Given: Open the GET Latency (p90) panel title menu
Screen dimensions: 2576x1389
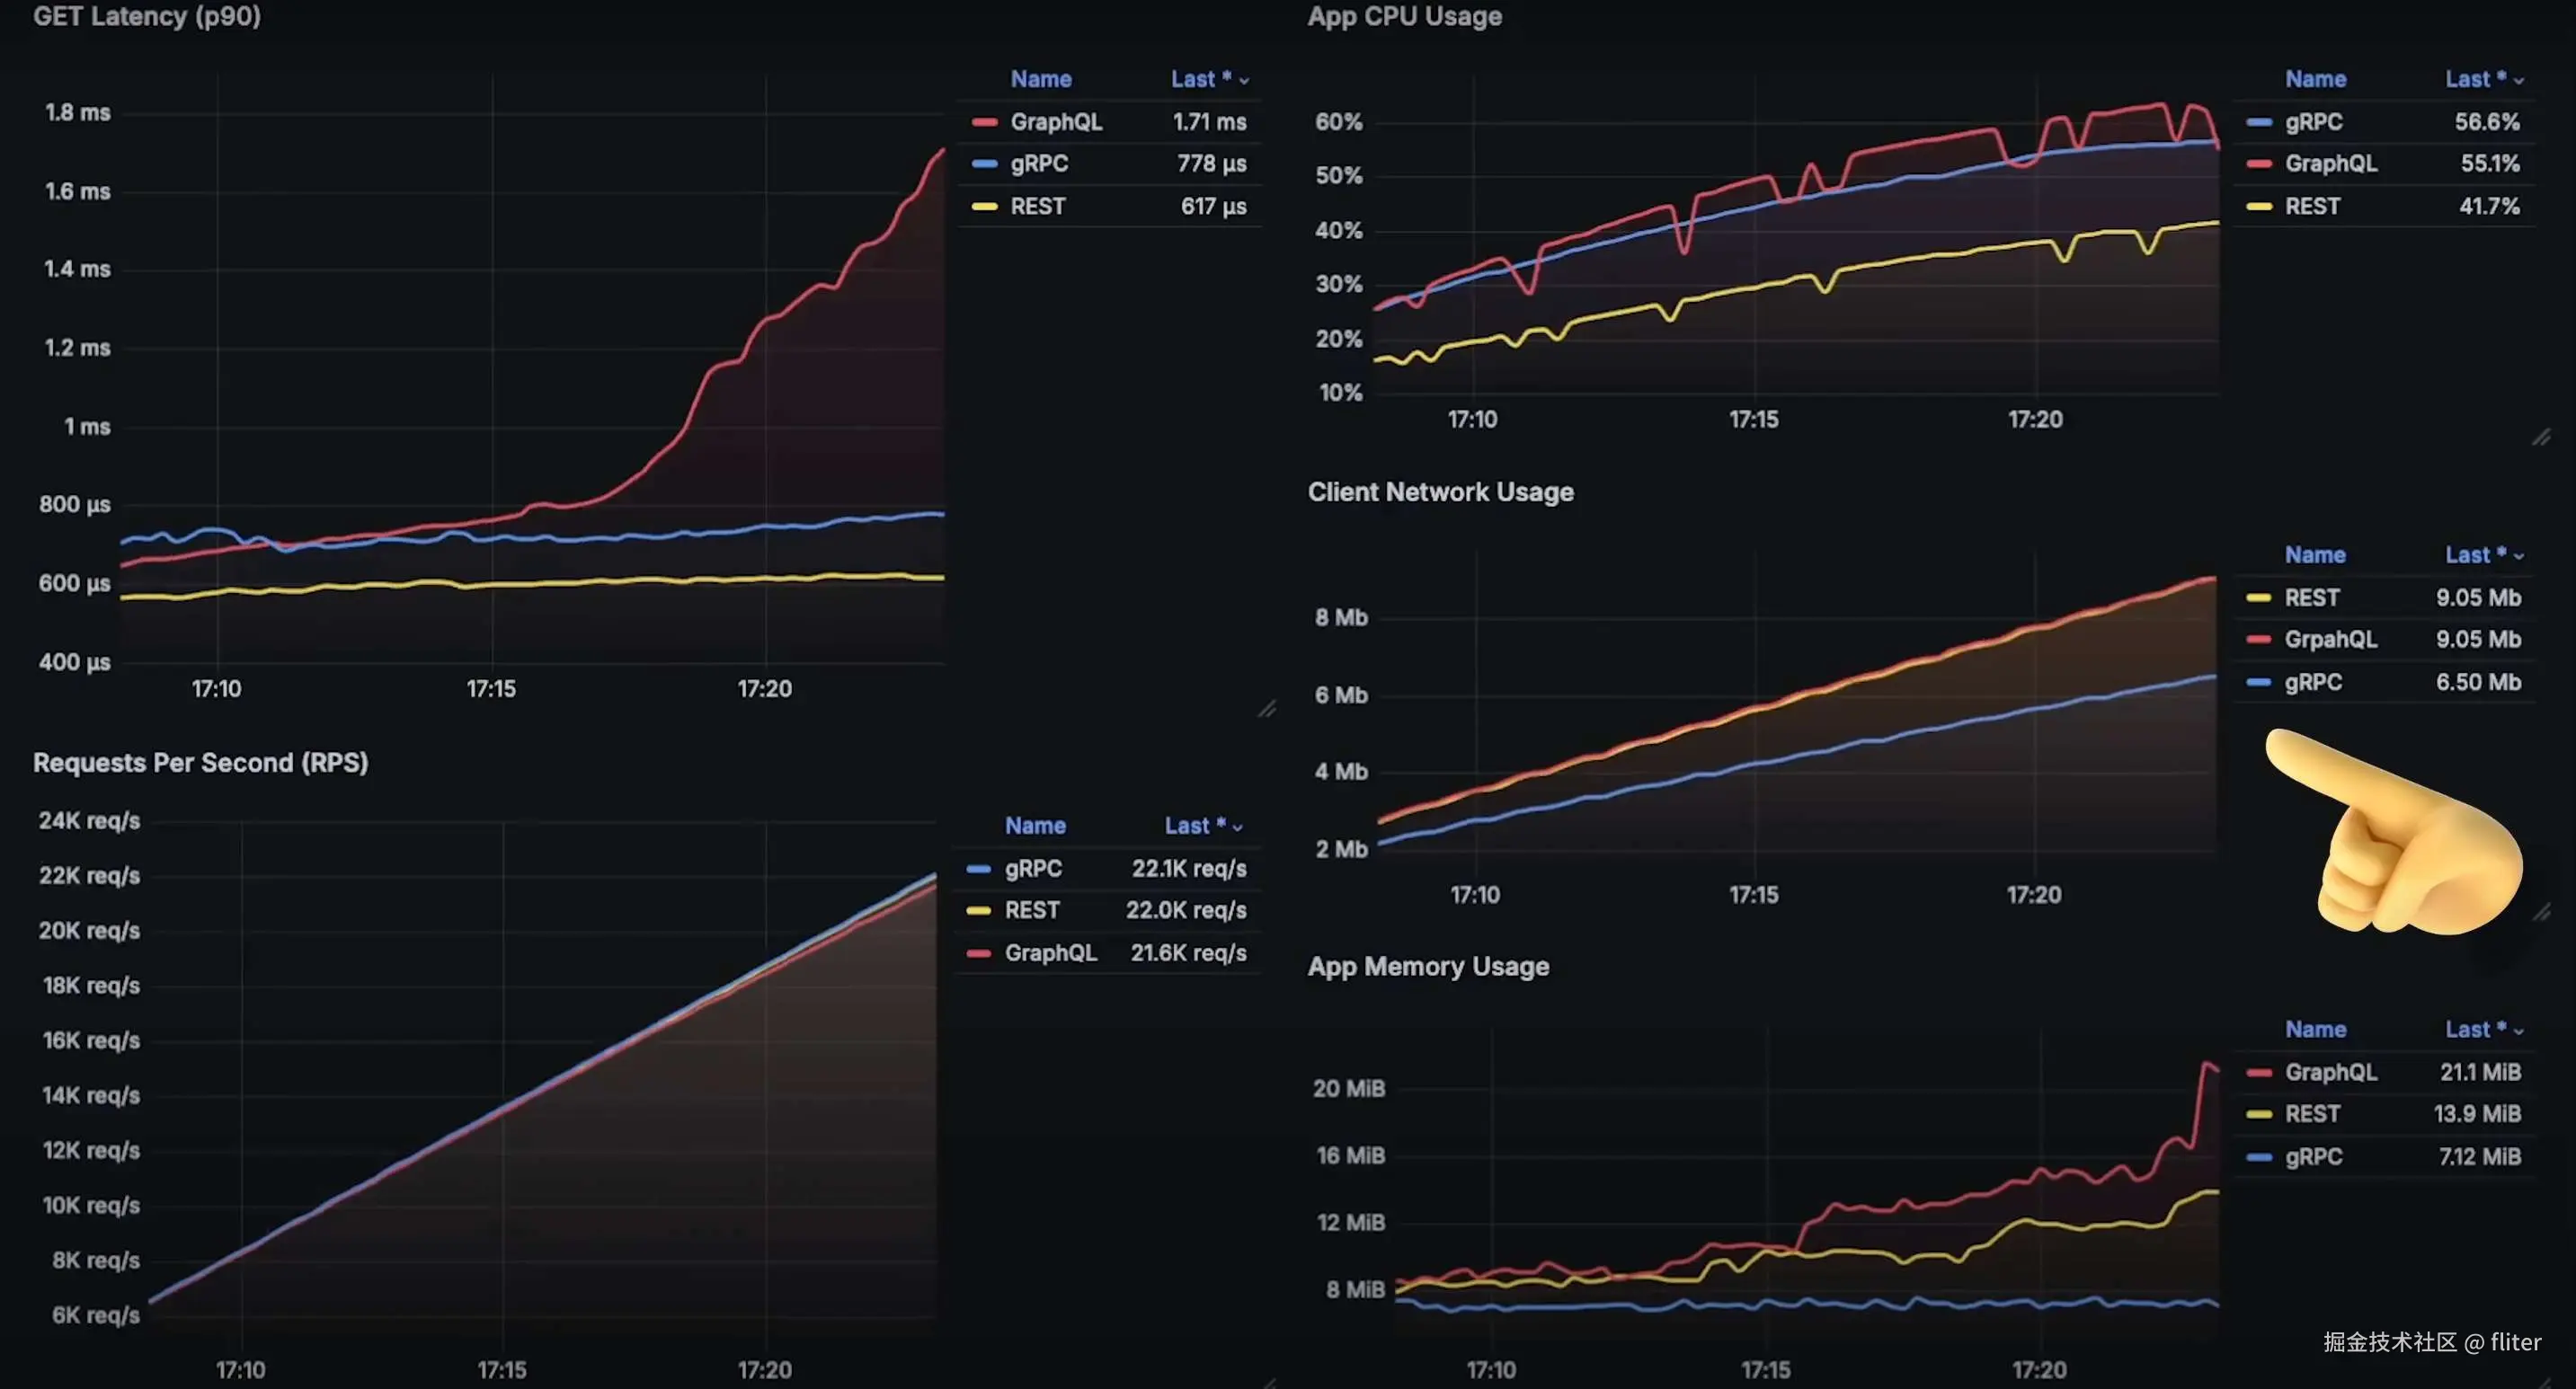Looking at the screenshot, I should click(x=147, y=16).
